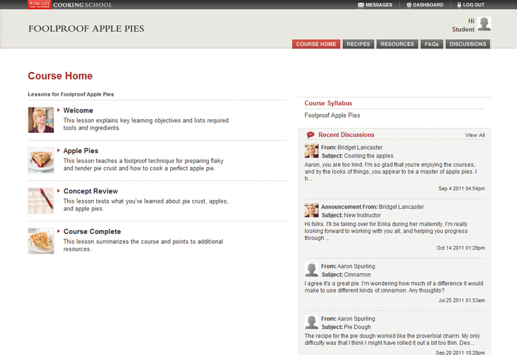Click the Jul 25 2011 01:53am timestamp
The width and height of the screenshot is (517, 355).
pyautogui.click(x=462, y=300)
